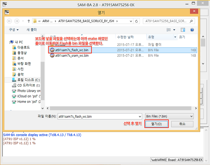Expand breadcrumb chevron after AT91SAM7S256_BASE_SORUCE_BY_JSH

117,21
